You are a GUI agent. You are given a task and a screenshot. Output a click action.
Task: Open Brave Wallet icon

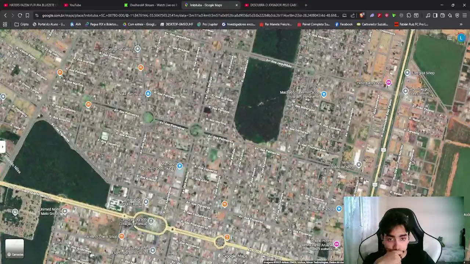click(442, 15)
